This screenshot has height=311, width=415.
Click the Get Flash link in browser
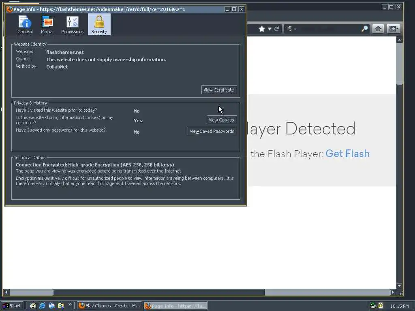coord(347,153)
